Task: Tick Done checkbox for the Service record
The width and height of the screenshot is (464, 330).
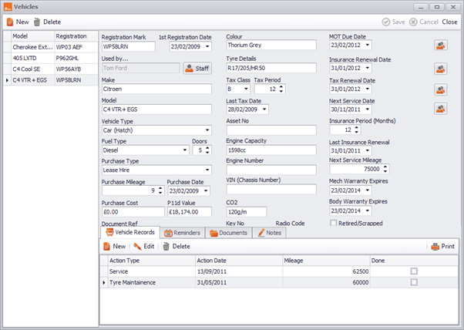Action: coord(414,271)
